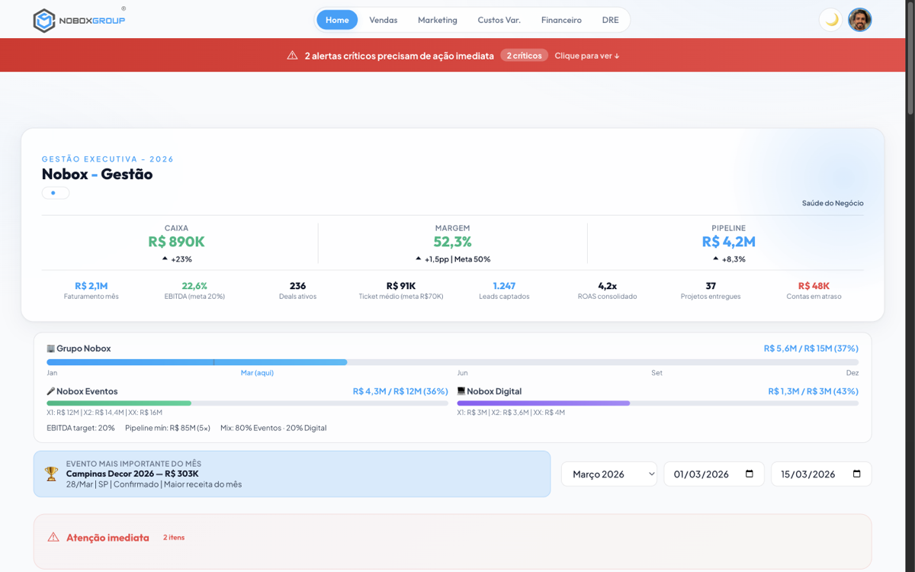Open the Marketing tab
Image resolution: width=915 pixels, height=572 pixels.
[x=438, y=20]
